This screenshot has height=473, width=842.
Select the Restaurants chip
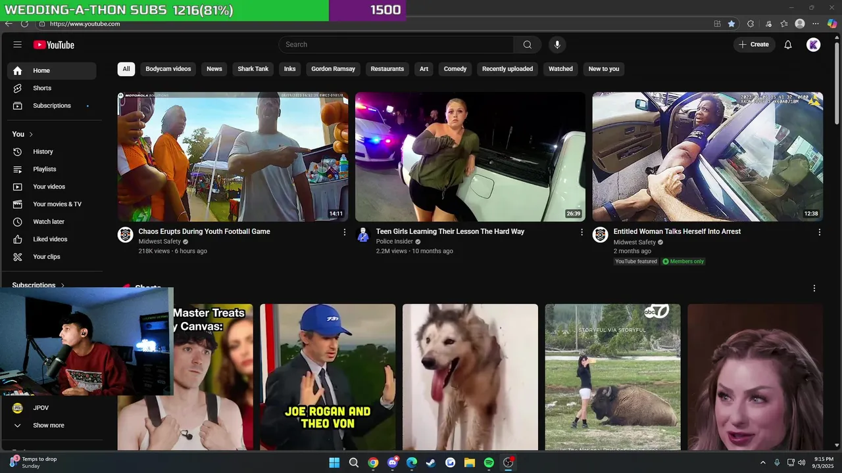[x=387, y=69]
